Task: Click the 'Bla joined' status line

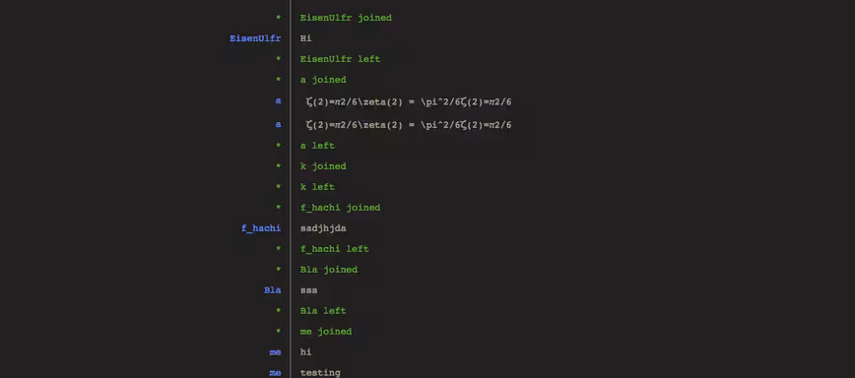Action: point(329,270)
